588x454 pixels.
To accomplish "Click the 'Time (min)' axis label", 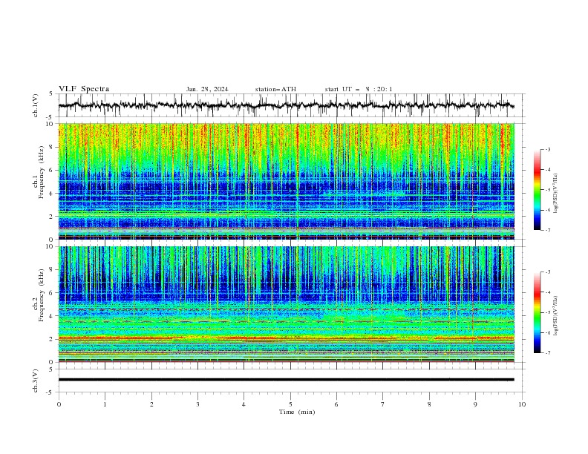I will tap(297, 412).
